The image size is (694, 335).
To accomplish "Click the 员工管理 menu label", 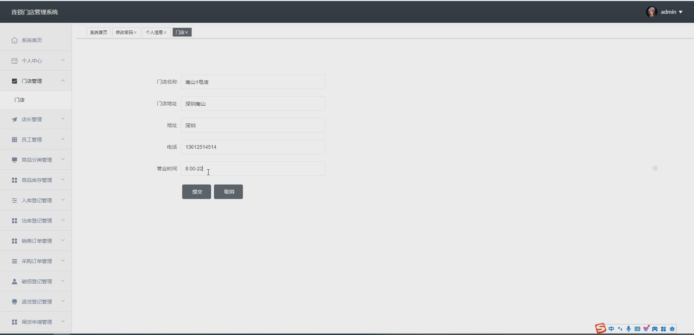I will 32,140.
